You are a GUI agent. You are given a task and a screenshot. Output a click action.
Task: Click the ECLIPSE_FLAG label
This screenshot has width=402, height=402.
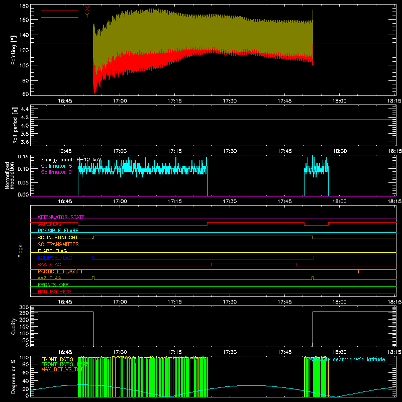[55, 258]
